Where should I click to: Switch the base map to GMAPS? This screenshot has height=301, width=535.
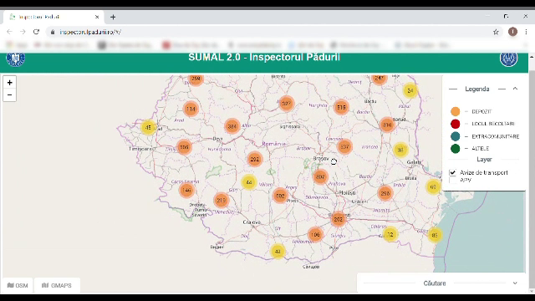pyautogui.click(x=57, y=285)
